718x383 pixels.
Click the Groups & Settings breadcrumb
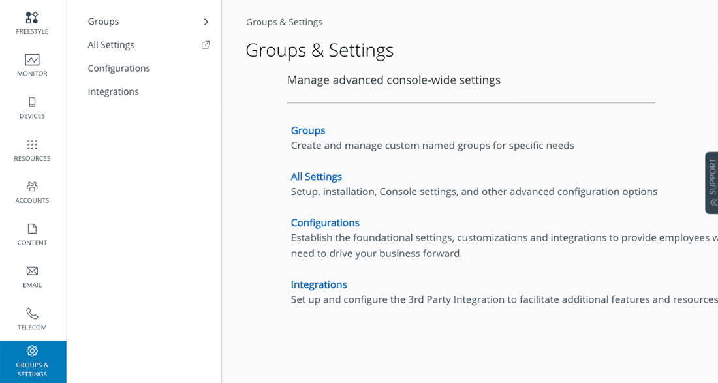click(284, 22)
